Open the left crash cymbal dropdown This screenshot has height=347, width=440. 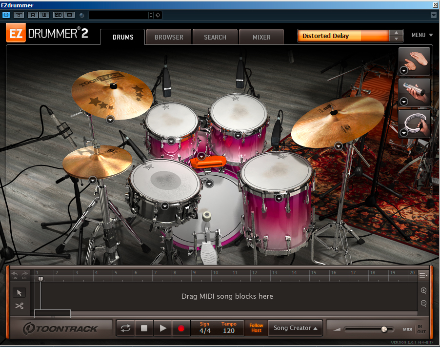(110, 120)
